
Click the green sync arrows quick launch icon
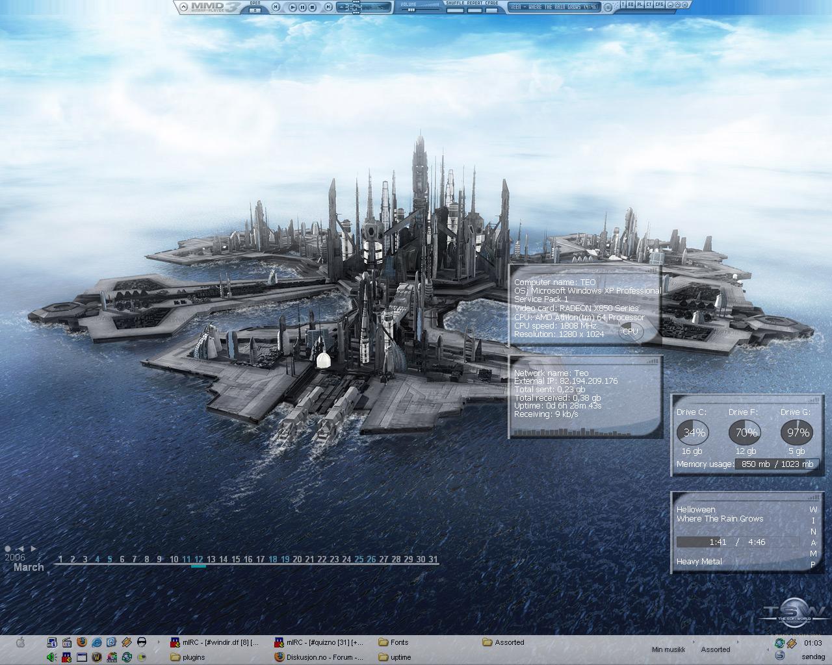(127, 657)
